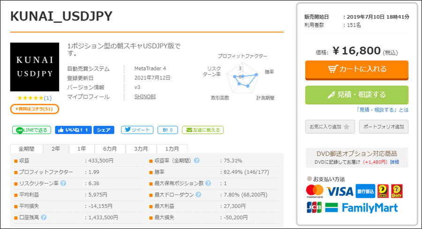Click the KUNAI USDJPY product logo image
The image size is (422, 229).
[35, 67]
